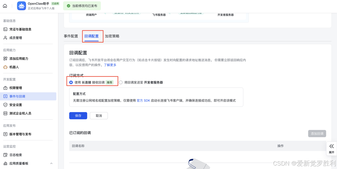Click the 回调名称 column header

(78, 146)
